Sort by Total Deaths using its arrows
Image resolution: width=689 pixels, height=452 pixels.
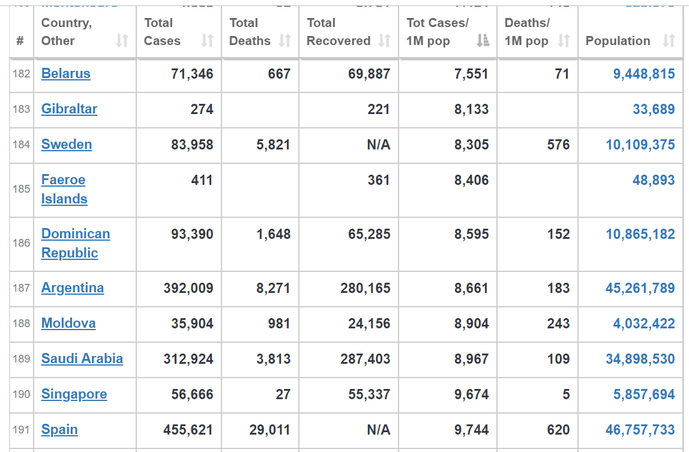coord(285,41)
